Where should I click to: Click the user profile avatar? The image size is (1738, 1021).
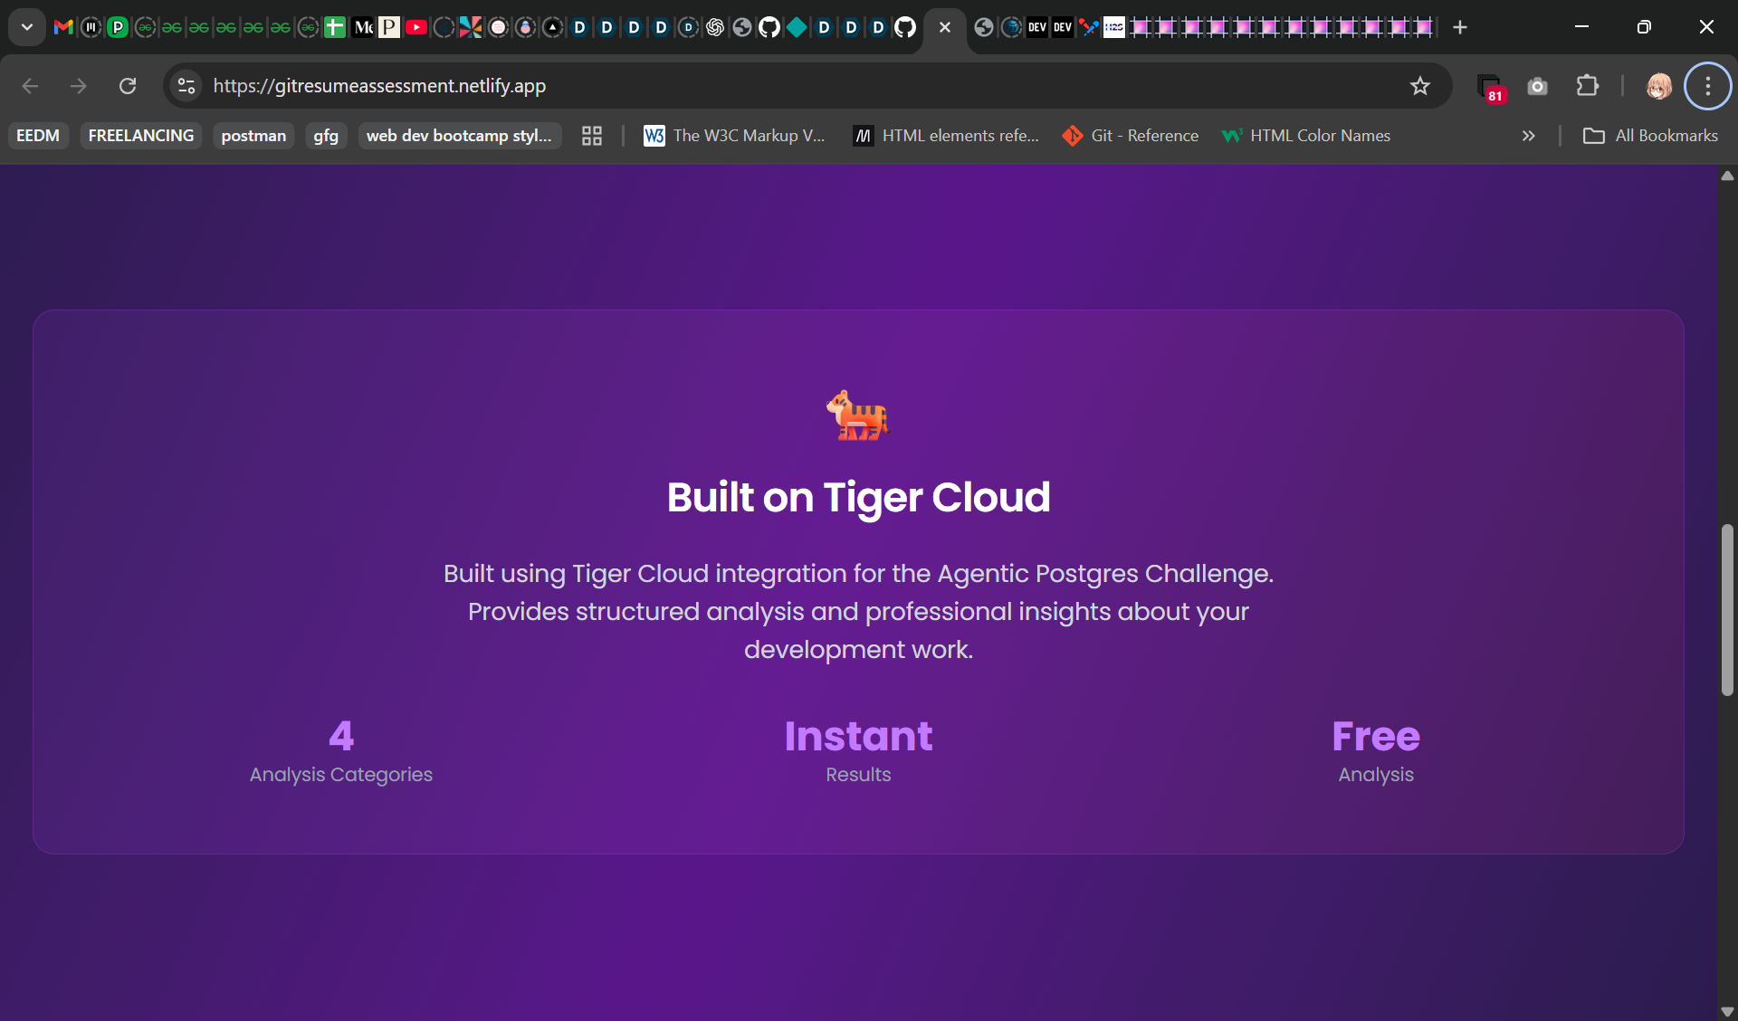click(x=1658, y=86)
